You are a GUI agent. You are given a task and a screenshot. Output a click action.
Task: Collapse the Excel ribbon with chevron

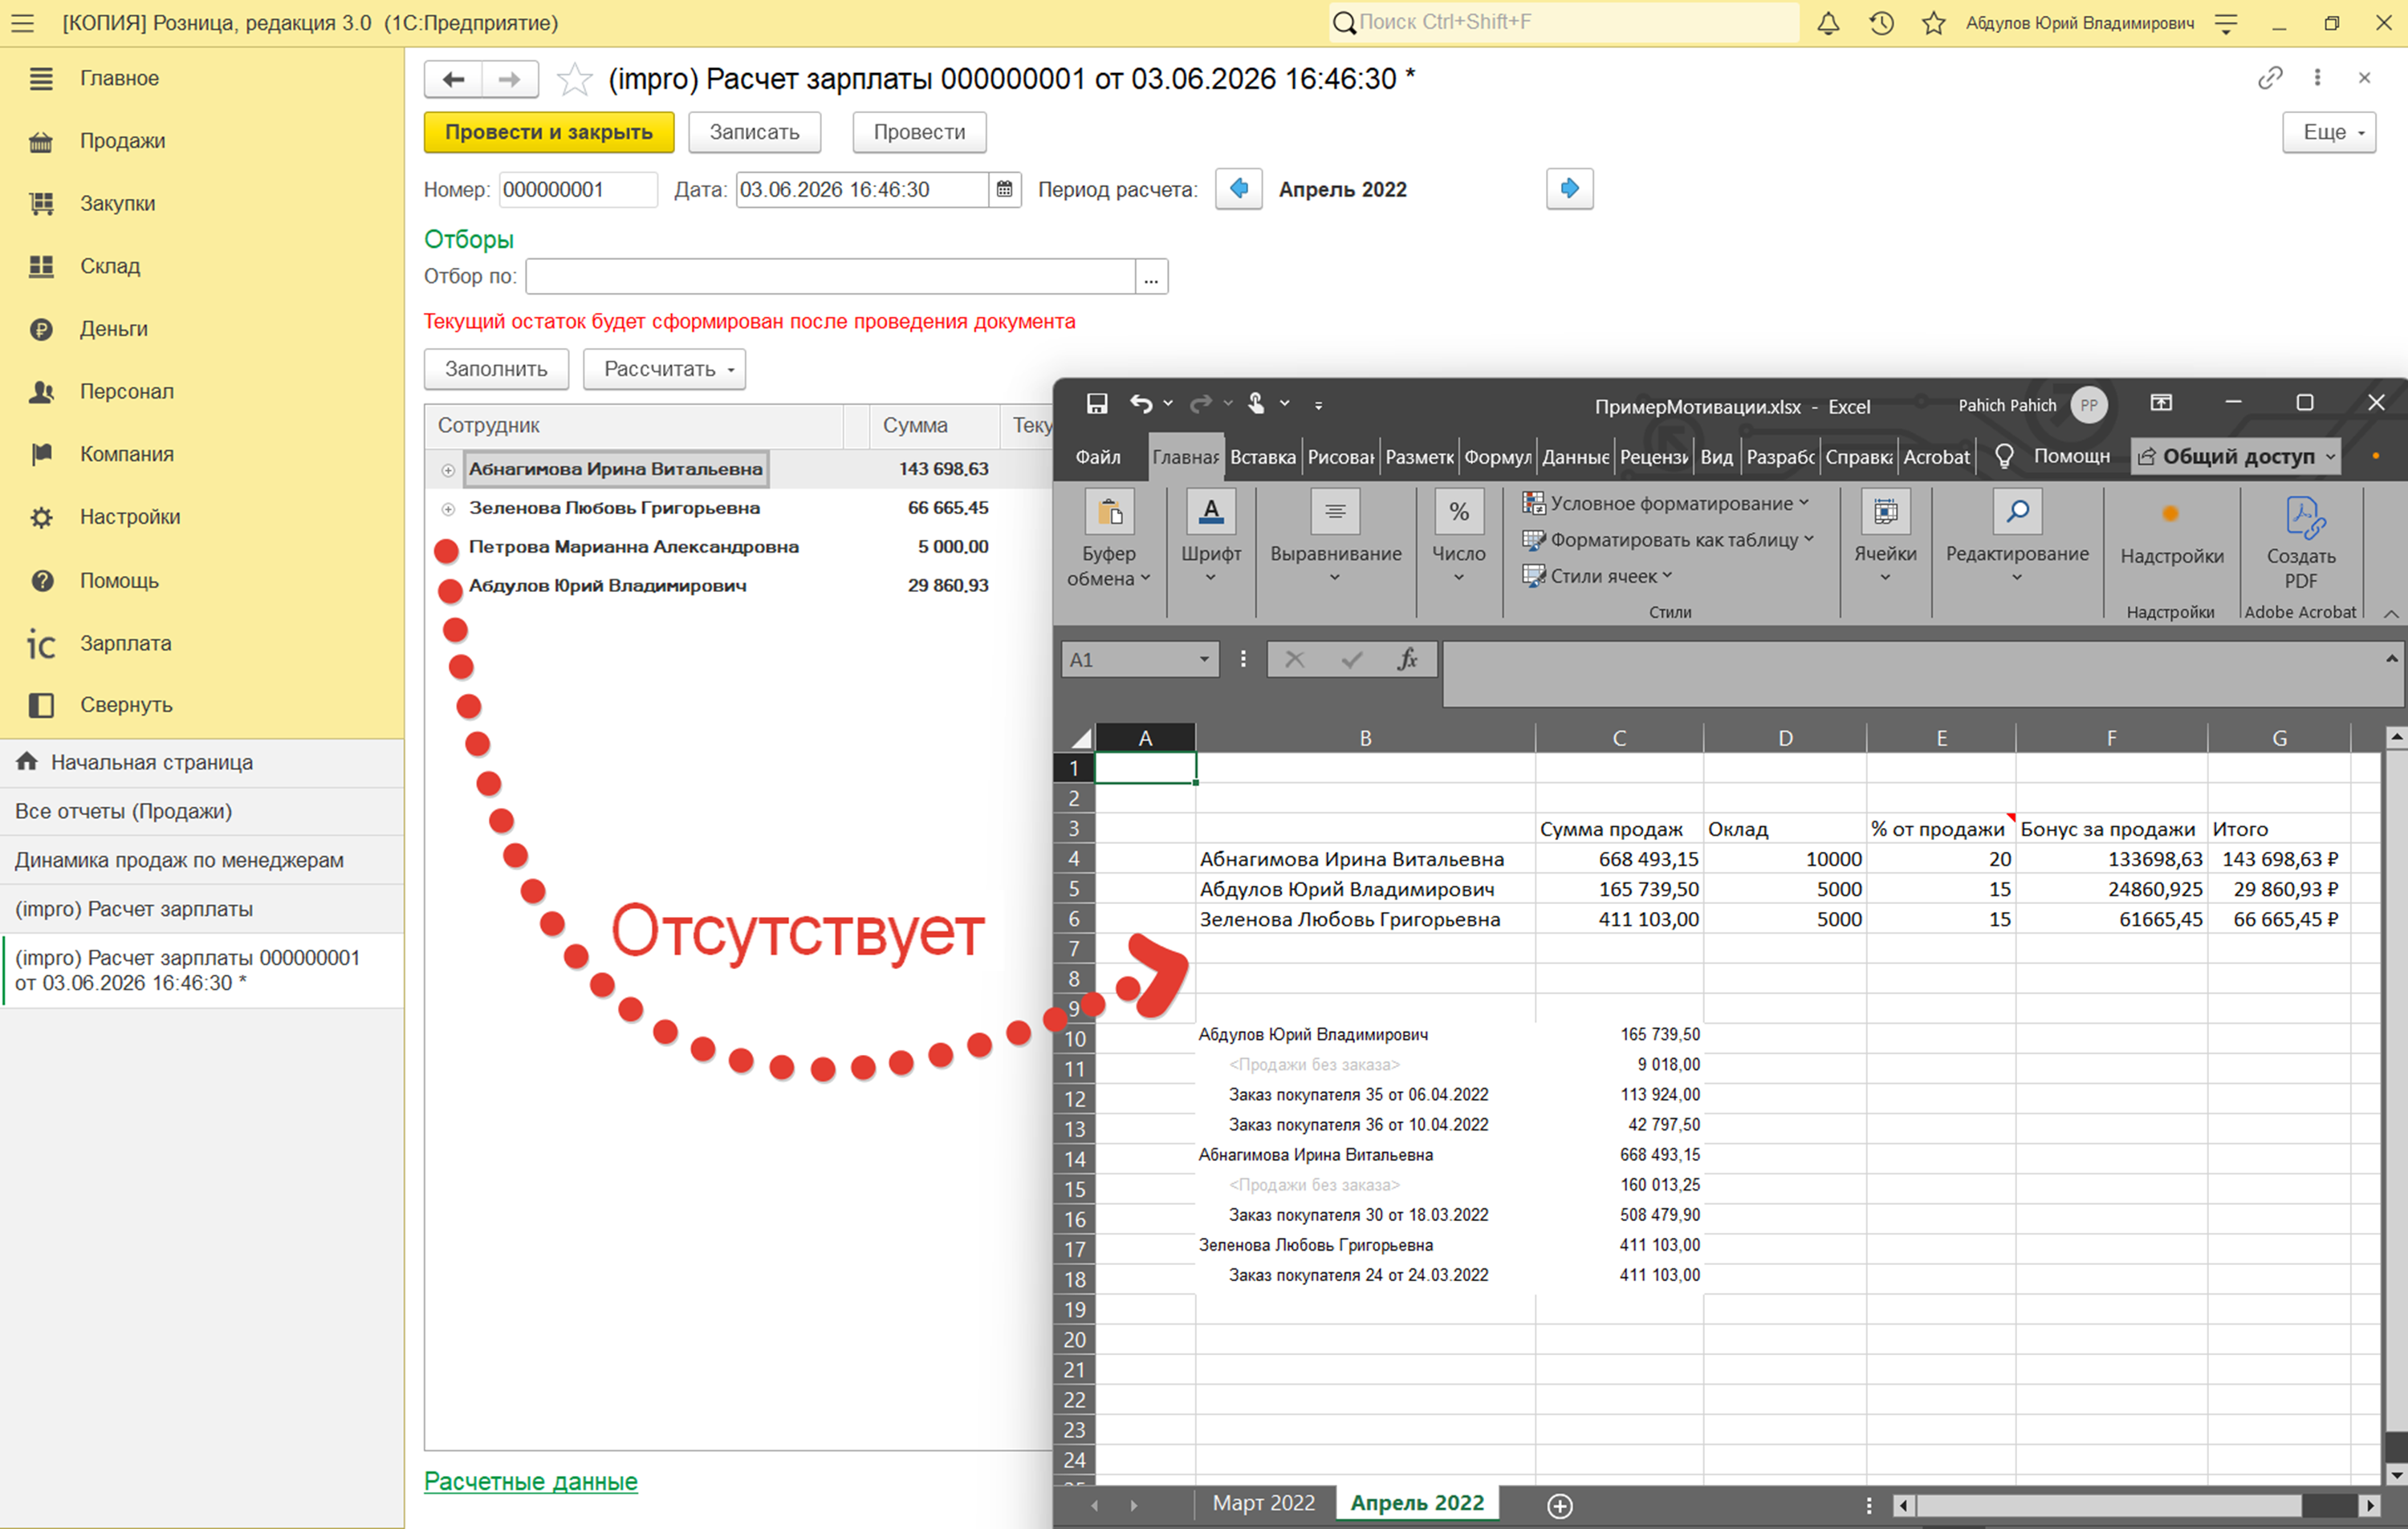pyautogui.click(x=2390, y=613)
